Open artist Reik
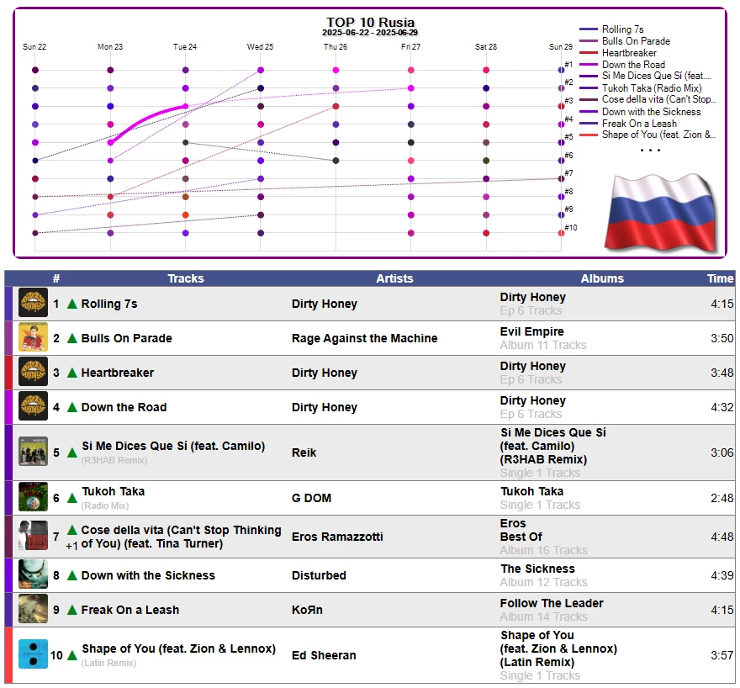Screen dimensions: 740x688 [304, 452]
